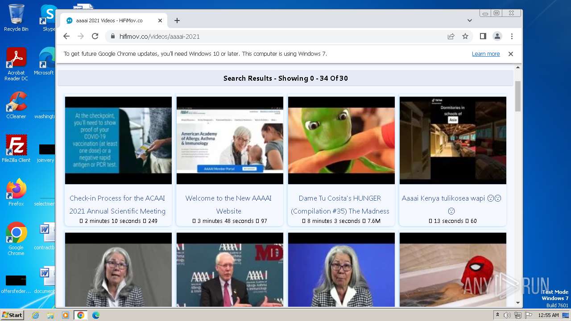This screenshot has height=321, width=571.
Task: Click the Windows Start button
Action: 12,315
